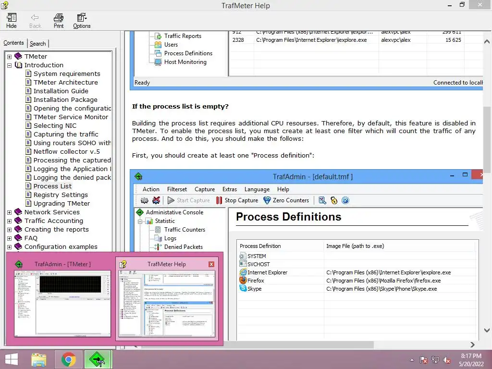
Task: Open the Windows Start button
Action: tap(12, 359)
